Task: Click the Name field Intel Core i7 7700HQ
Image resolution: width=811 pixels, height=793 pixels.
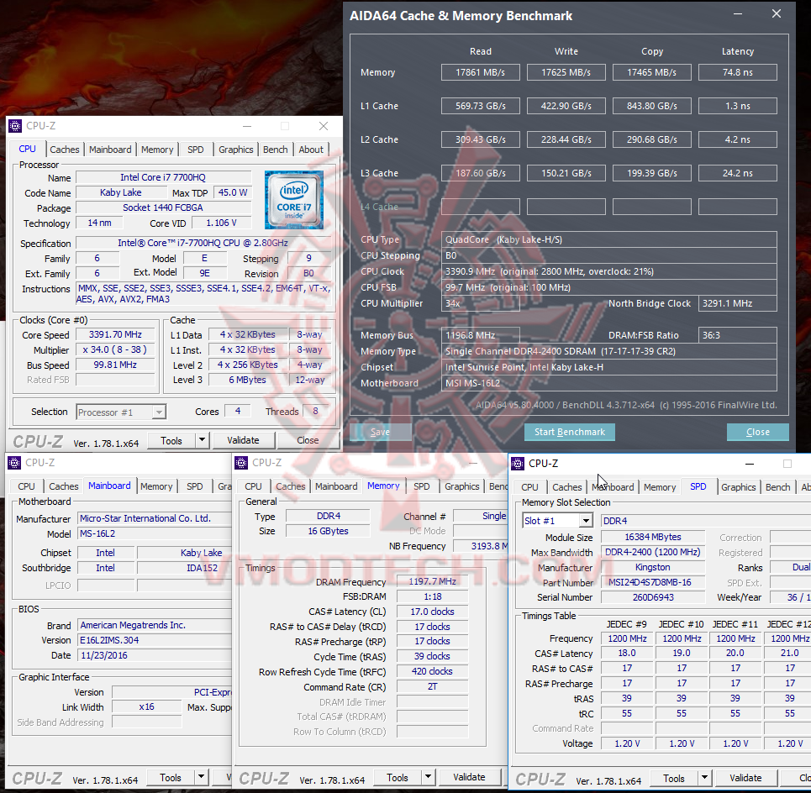Action: pos(163,177)
